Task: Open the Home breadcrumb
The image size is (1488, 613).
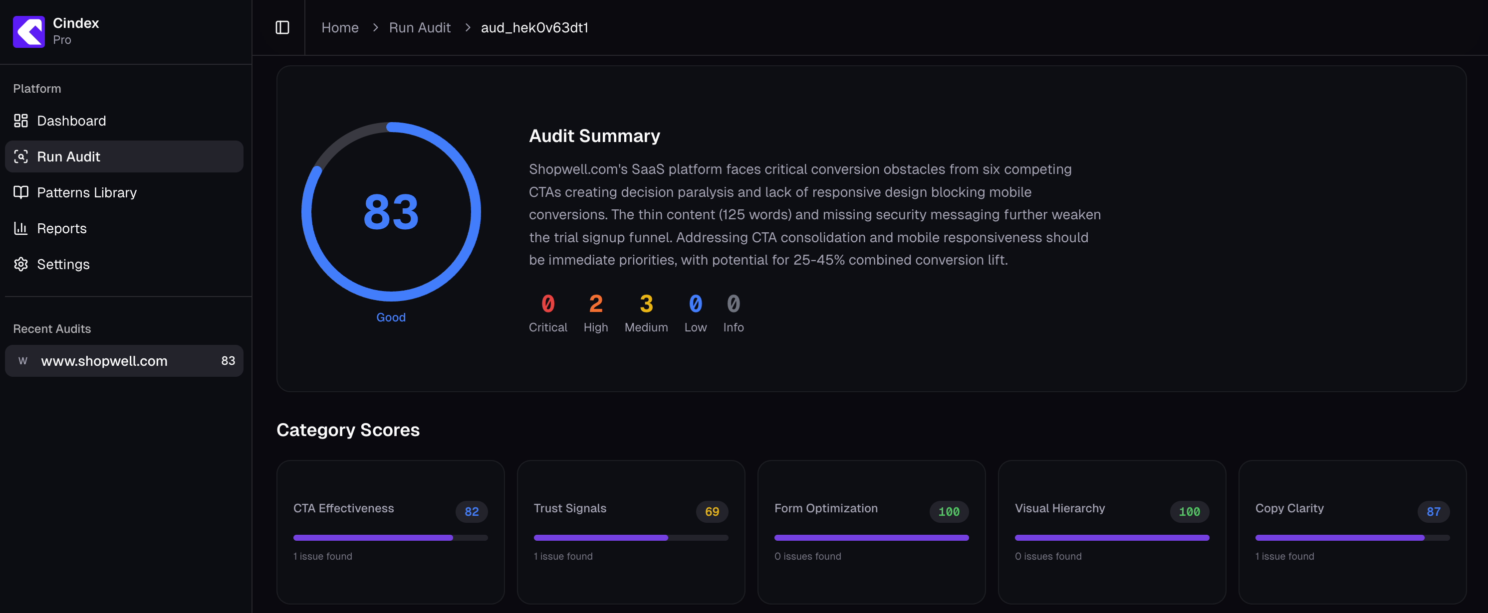Action: 340,27
